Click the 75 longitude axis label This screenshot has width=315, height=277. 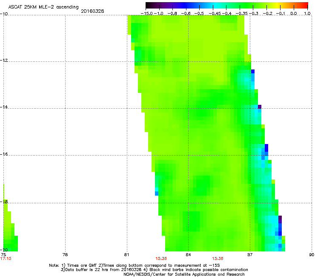point(3,255)
